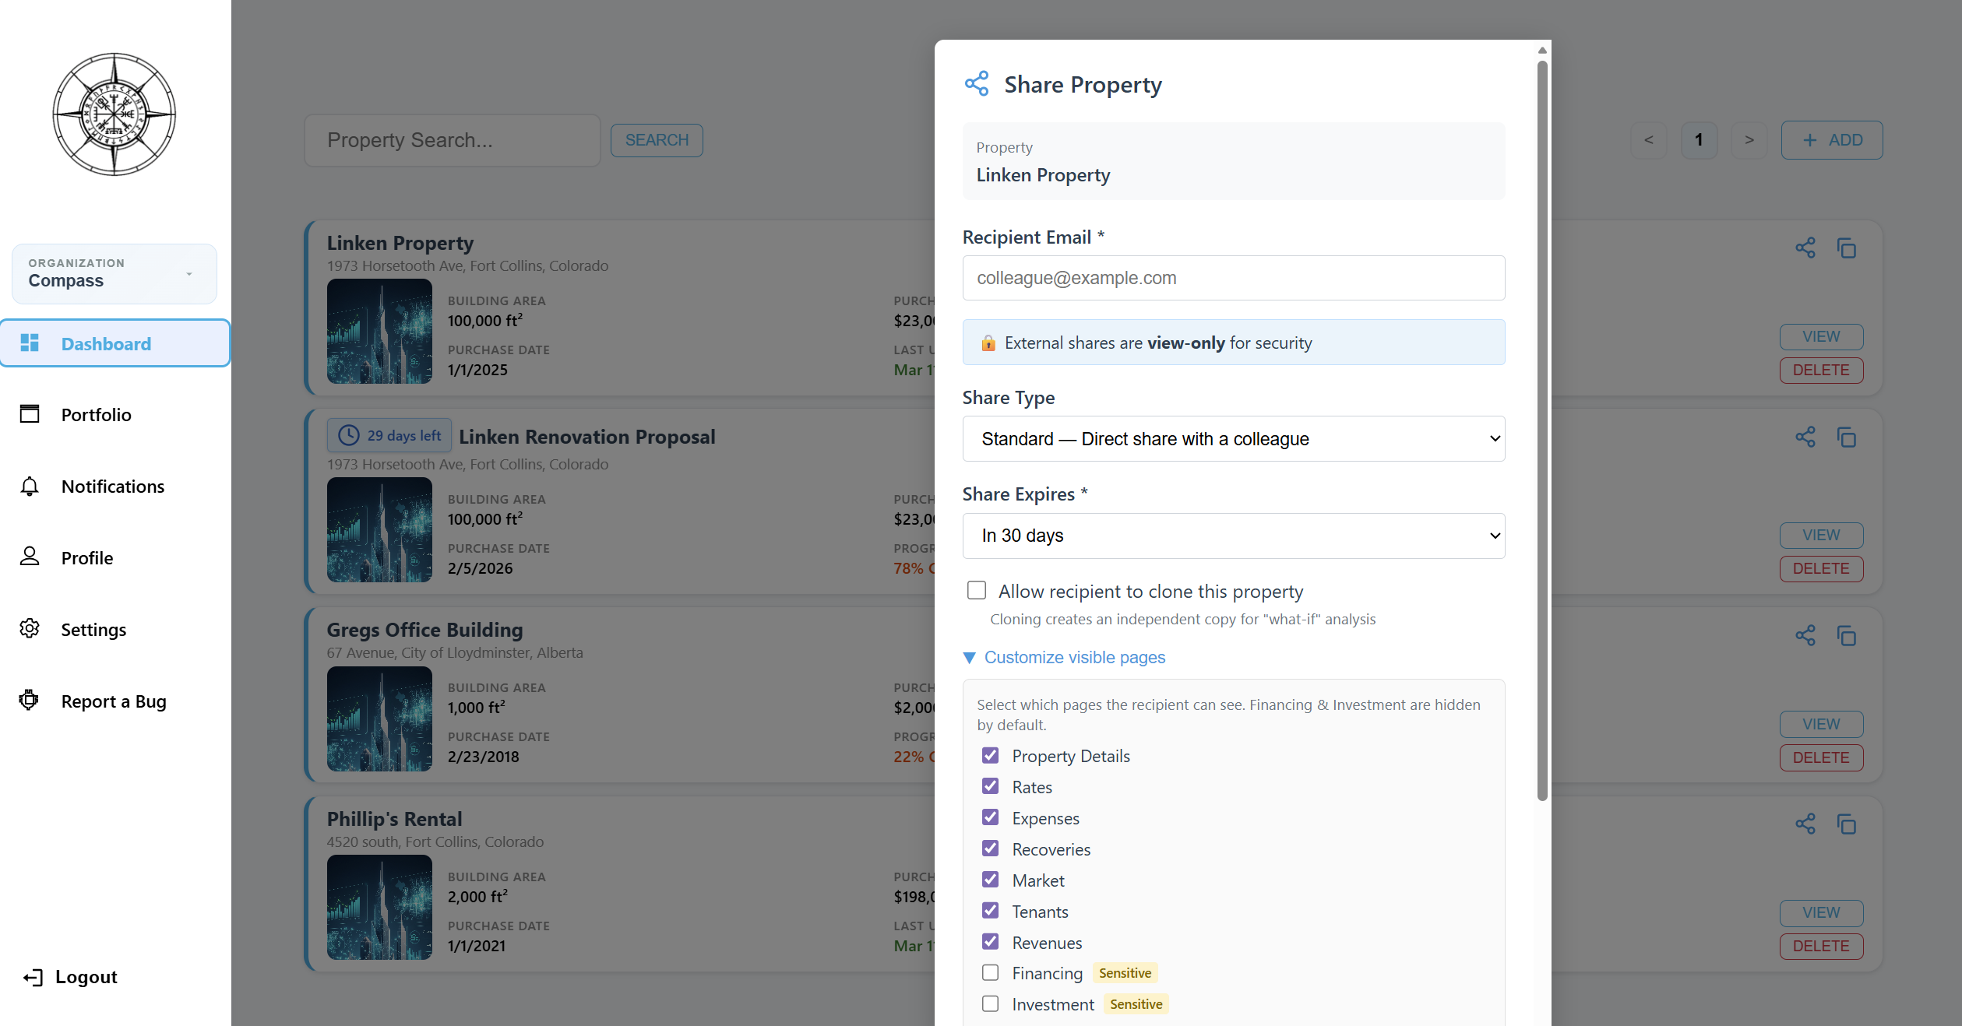Select Portfolio in the sidebar

point(96,414)
